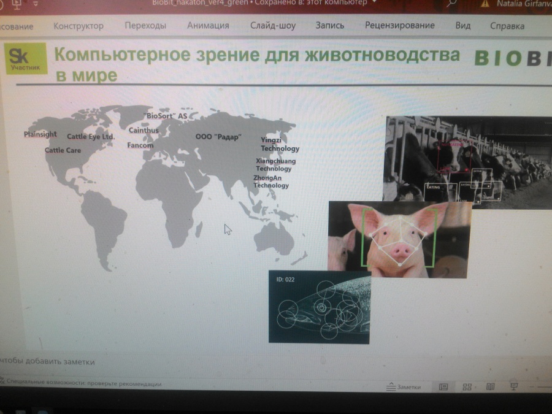The height and width of the screenshot is (414, 552).
Task: Click the search magnifier in title bar
Action: pos(452,3)
